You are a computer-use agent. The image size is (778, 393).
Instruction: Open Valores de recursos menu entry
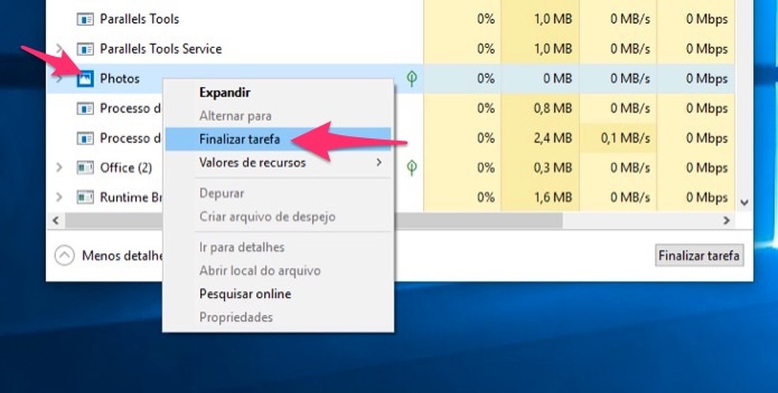point(278,163)
